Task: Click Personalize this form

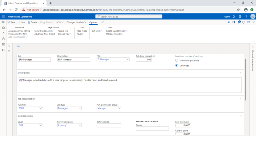Action: [18, 34]
